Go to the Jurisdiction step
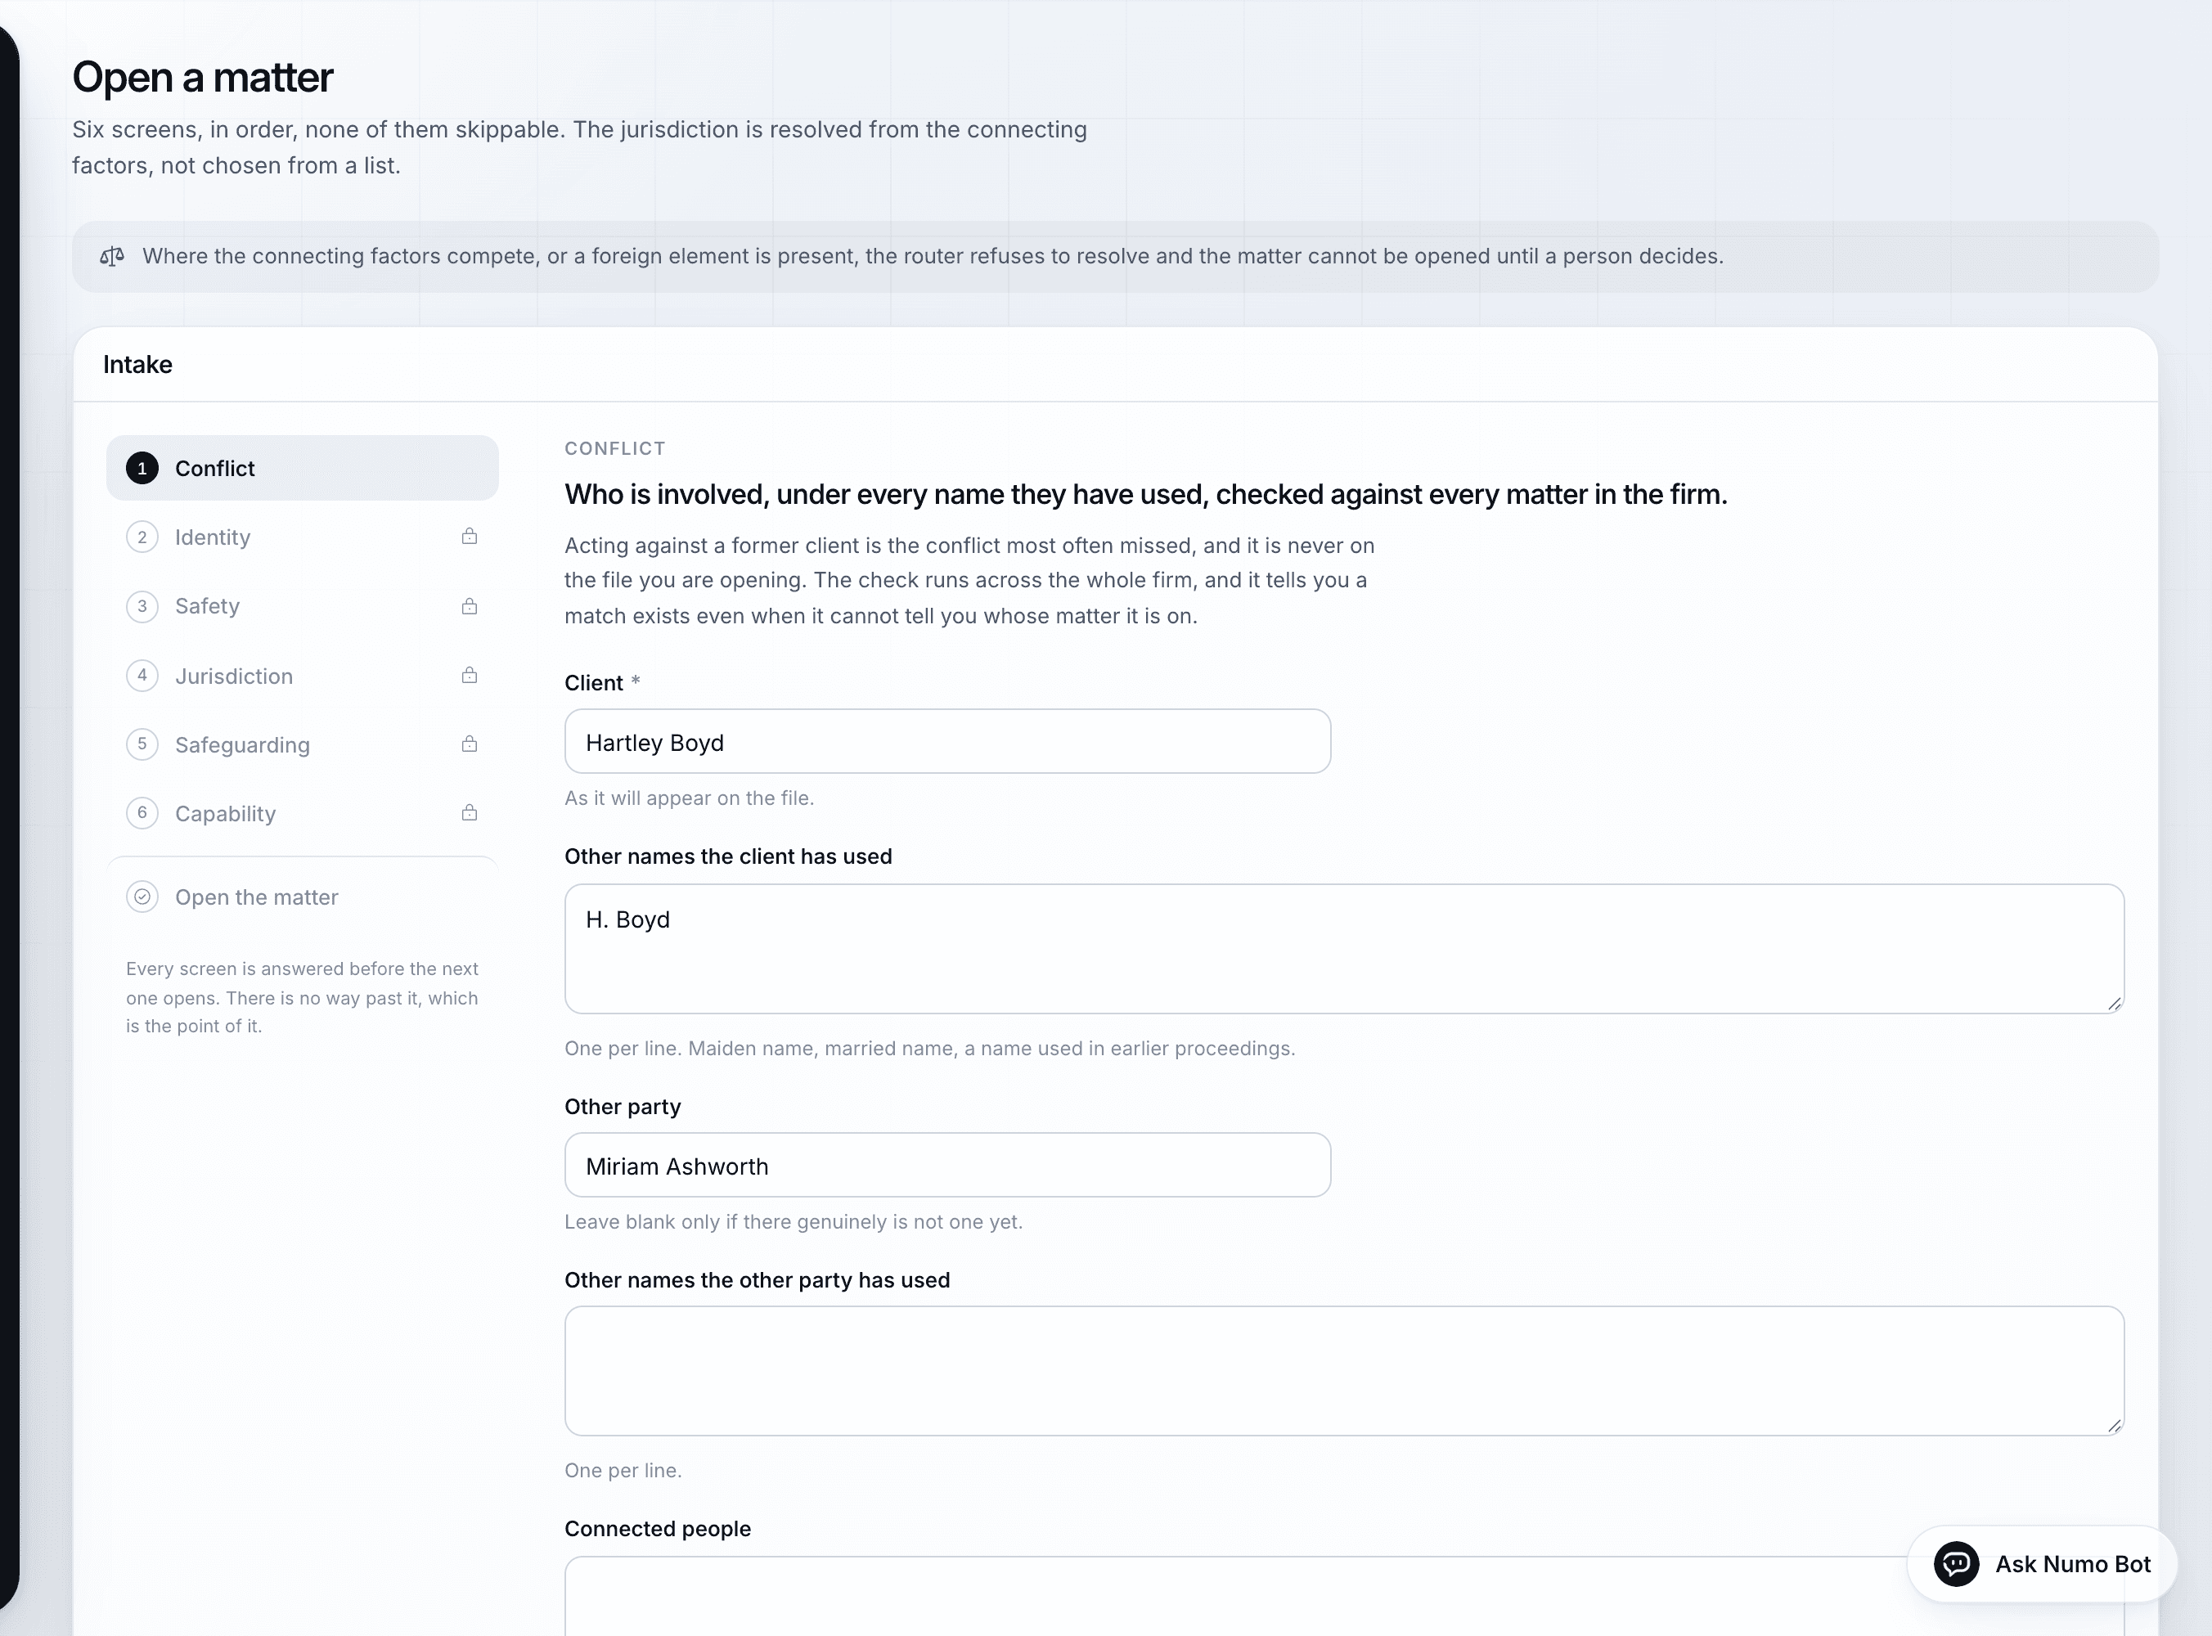2212x1636 pixels. tap(302, 676)
